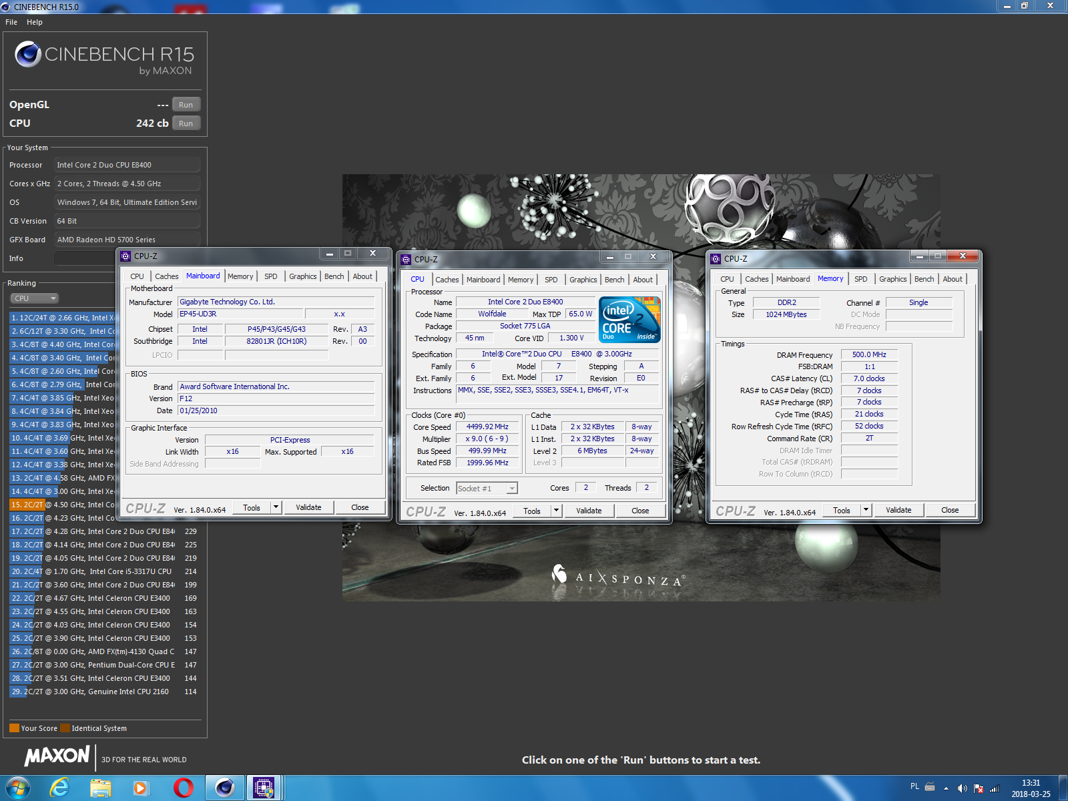The image size is (1068, 801).
Task: Click CPU-Z title bar icon in Mainboard window
Action: (x=125, y=256)
